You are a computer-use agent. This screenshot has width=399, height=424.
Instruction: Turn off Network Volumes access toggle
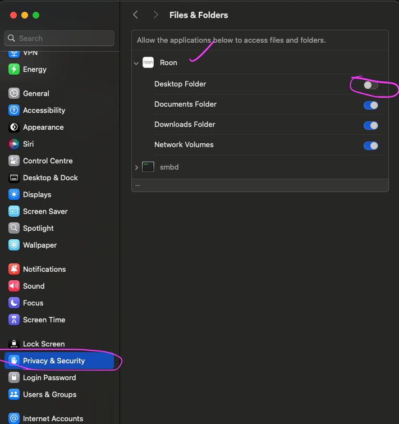(370, 146)
